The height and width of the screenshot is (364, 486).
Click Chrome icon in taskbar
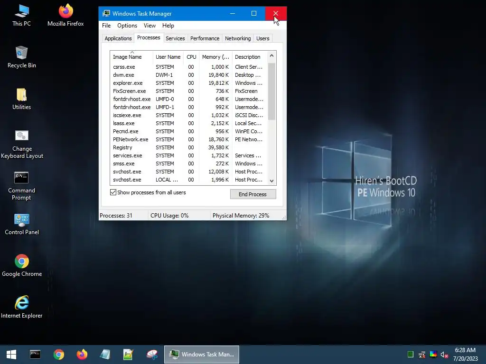[58, 355]
